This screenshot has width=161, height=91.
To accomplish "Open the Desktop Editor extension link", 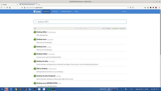I will (x=42, y=32).
